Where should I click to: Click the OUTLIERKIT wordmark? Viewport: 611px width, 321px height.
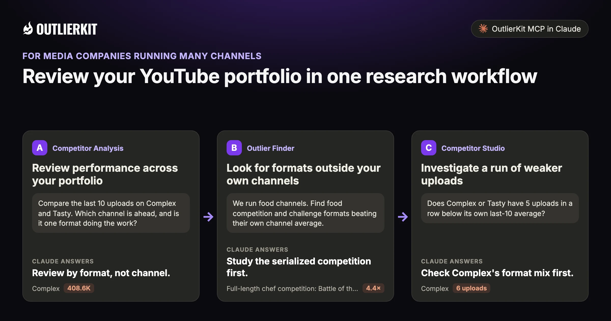pos(67,29)
